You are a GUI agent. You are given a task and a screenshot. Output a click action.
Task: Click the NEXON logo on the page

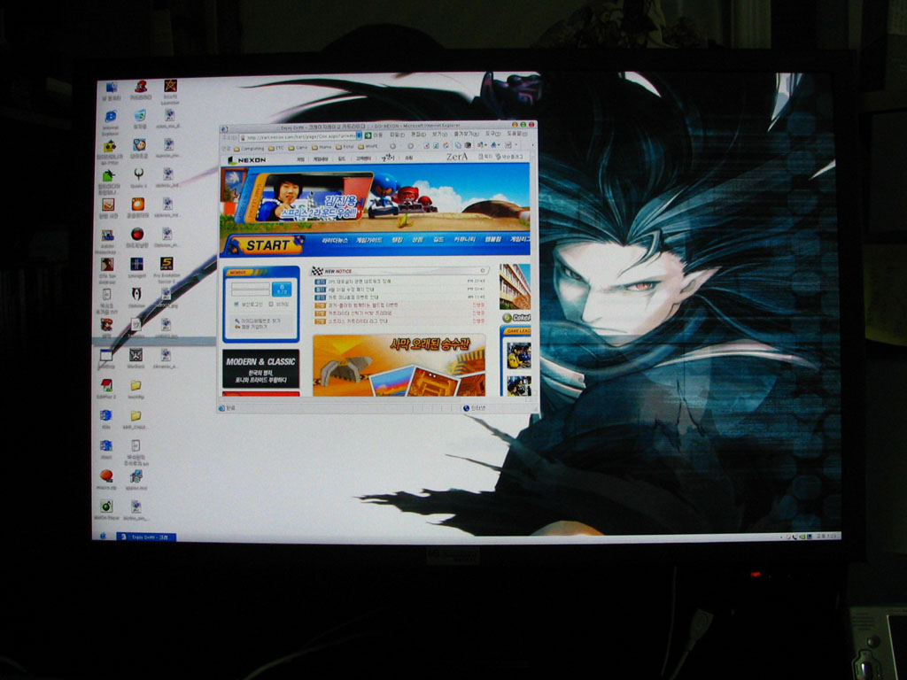247,159
